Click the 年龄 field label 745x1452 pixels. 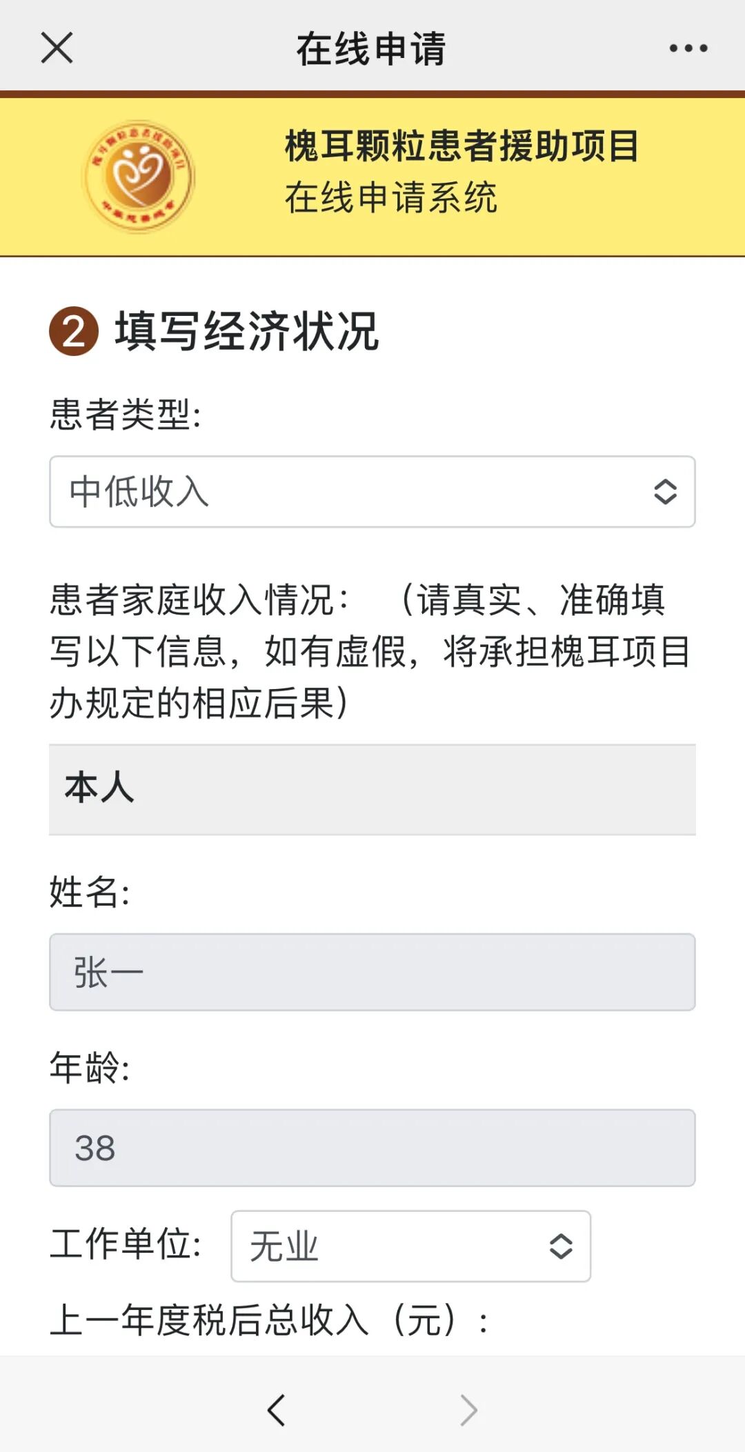(90, 1068)
